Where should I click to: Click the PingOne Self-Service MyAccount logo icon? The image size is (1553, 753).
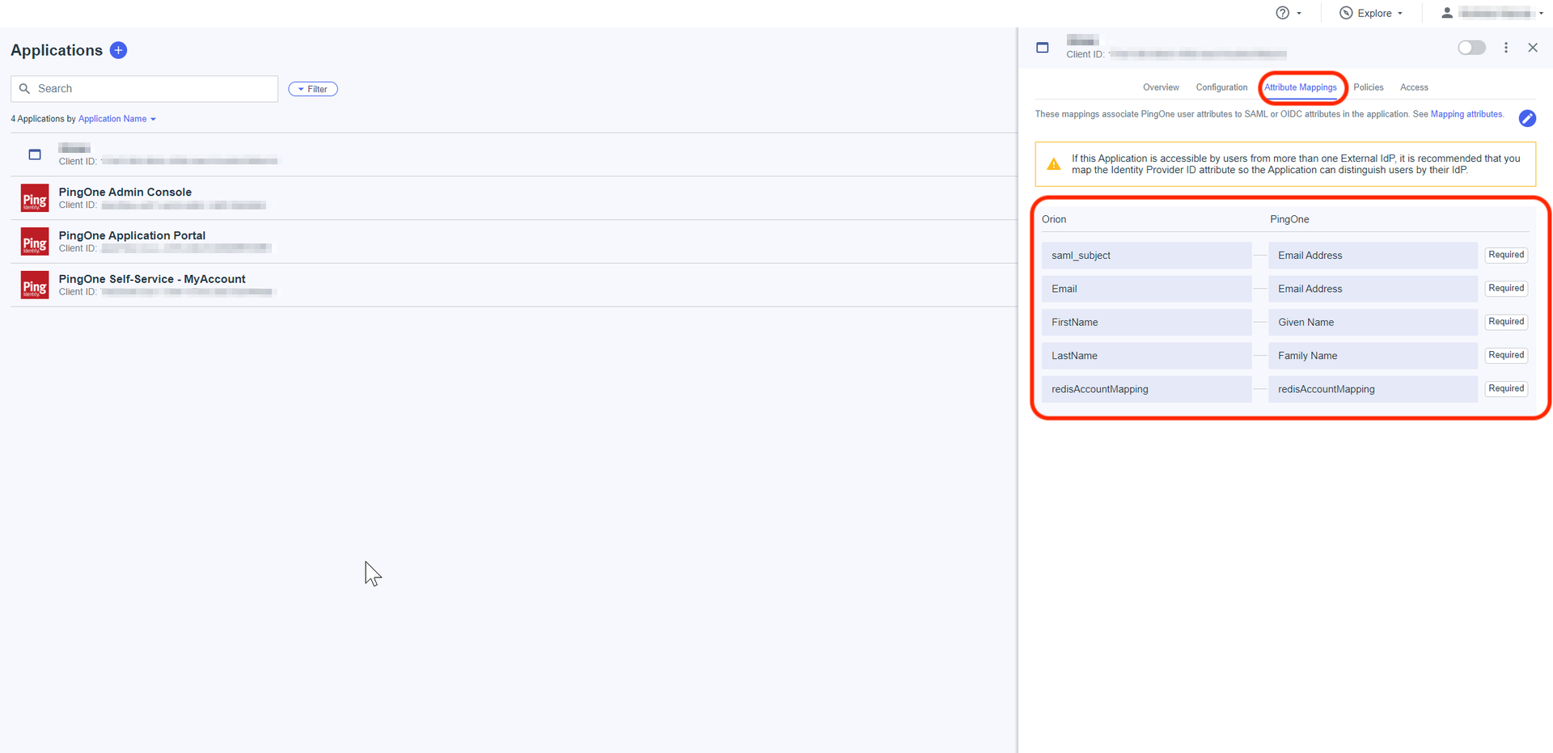(35, 286)
